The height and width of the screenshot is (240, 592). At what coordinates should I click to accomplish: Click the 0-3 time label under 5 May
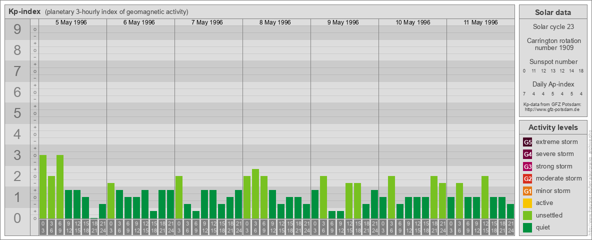click(43, 227)
